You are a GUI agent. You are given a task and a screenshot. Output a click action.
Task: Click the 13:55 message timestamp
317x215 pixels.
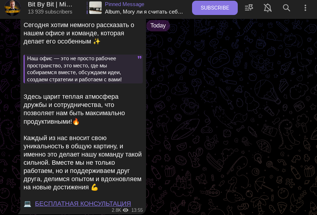click(x=137, y=210)
